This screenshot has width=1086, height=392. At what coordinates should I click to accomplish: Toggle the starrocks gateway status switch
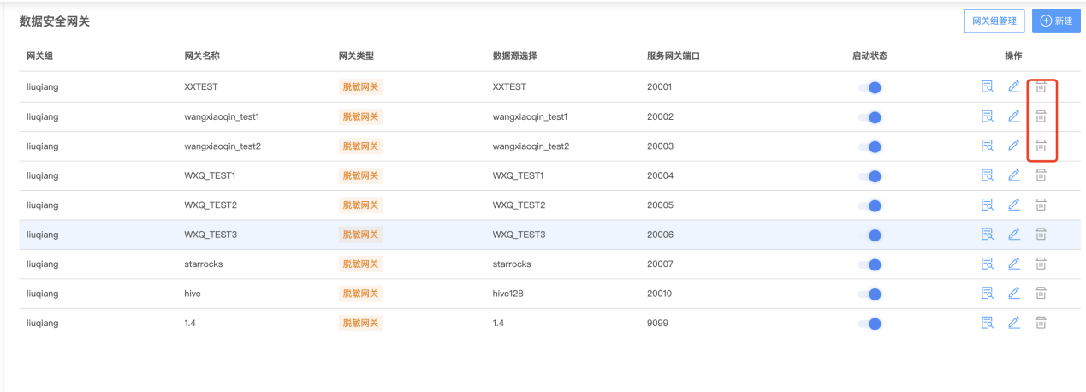(869, 264)
